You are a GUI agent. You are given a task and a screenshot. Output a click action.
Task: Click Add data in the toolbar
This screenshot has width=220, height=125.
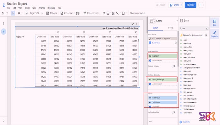52,13
